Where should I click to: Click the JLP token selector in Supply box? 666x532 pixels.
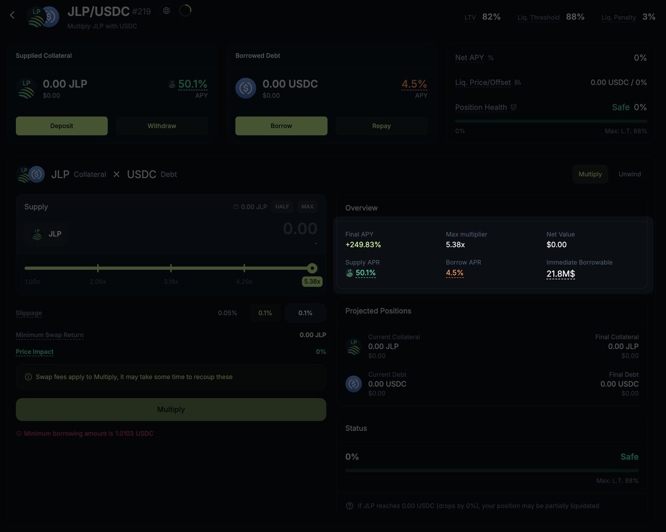pos(47,234)
